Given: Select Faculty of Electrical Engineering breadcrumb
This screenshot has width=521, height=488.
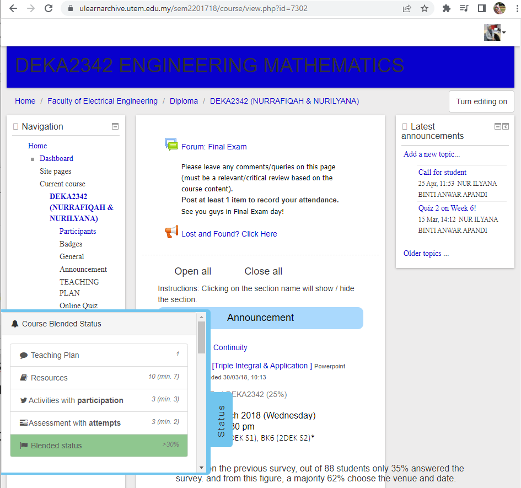Looking at the screenshot, I should pyautogui.click(x=103, y=101).
